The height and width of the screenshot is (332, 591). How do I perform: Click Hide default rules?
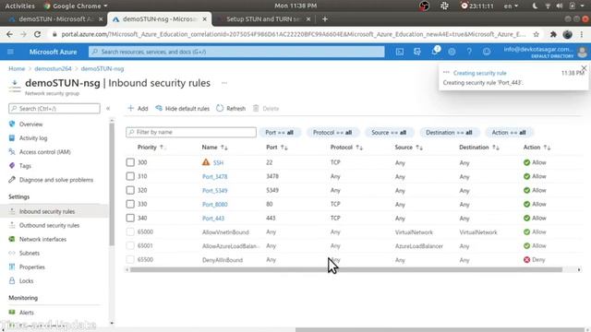pos(183,109)
